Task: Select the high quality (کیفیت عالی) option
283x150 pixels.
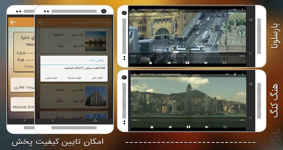Action: pyautogui.click(x=98, y=78)
